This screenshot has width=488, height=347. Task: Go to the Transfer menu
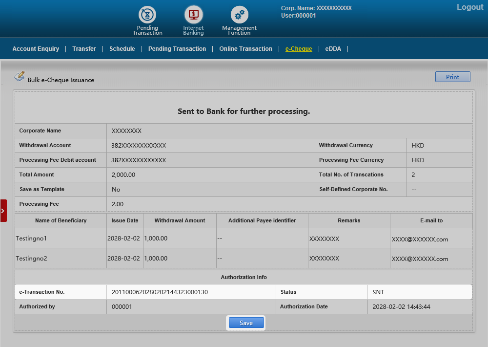[84, 49]
